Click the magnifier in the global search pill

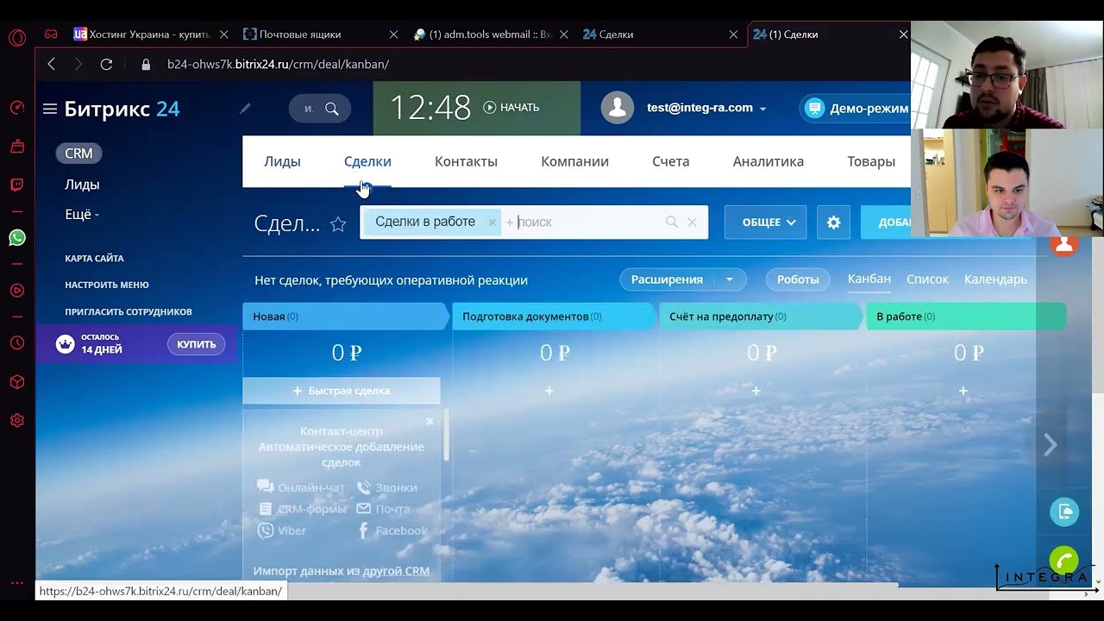coord(332,109)
